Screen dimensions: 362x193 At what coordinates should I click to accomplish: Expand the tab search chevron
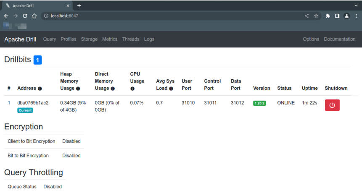click(x=356, y=5)
